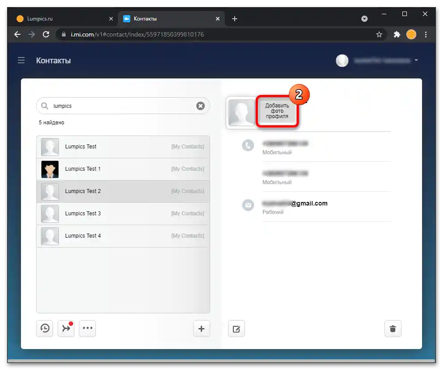Click the 5 найдено results label
This screenshot has width=443, height=370.
51,123
